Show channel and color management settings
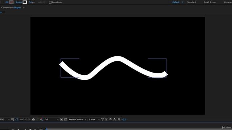This screenshot has height=130, width=232. coord(41,120)
